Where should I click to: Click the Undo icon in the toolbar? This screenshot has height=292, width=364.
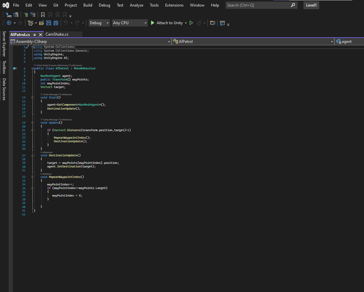(65, 23)
